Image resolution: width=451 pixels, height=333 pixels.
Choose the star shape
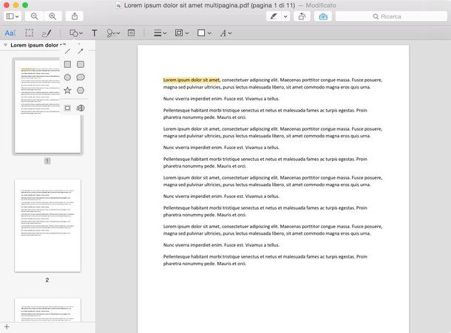(x=67, y=90)
